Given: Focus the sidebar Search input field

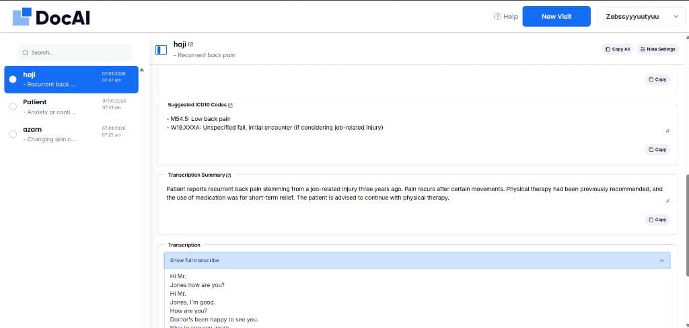Looking at the screenshot, I should pyautogui.click(x=75, y=52).
